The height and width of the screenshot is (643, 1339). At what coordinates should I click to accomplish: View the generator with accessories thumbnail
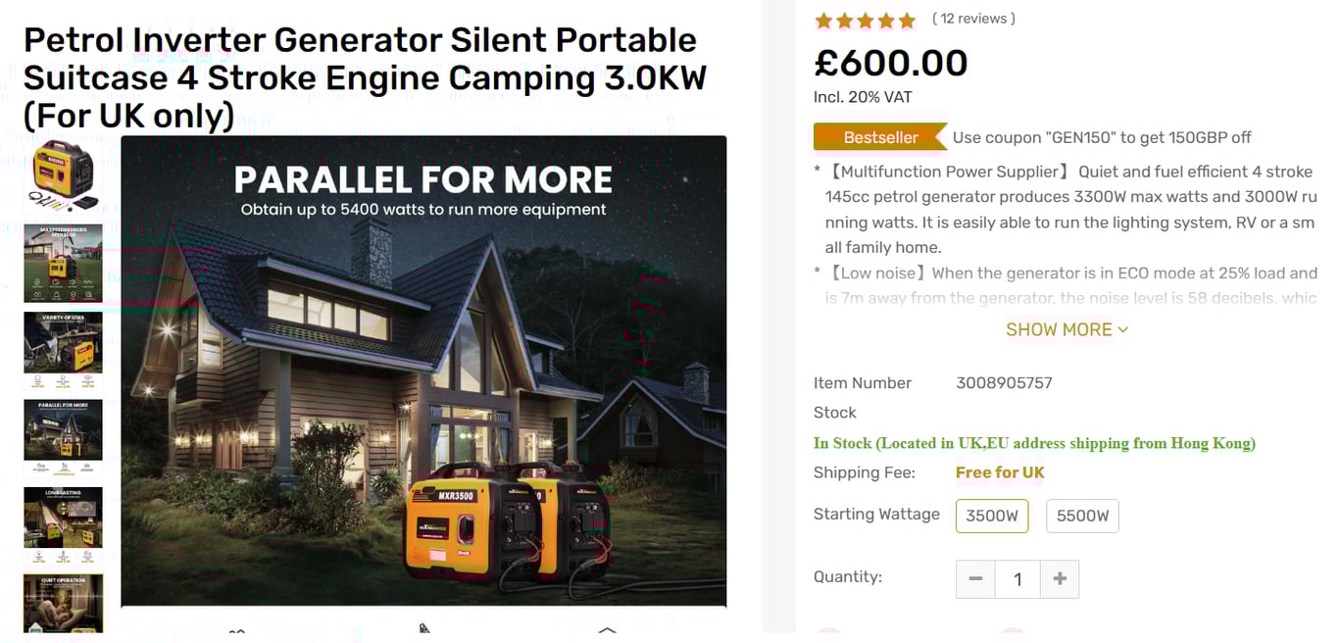pyautogui.click(x=63, y=175)
